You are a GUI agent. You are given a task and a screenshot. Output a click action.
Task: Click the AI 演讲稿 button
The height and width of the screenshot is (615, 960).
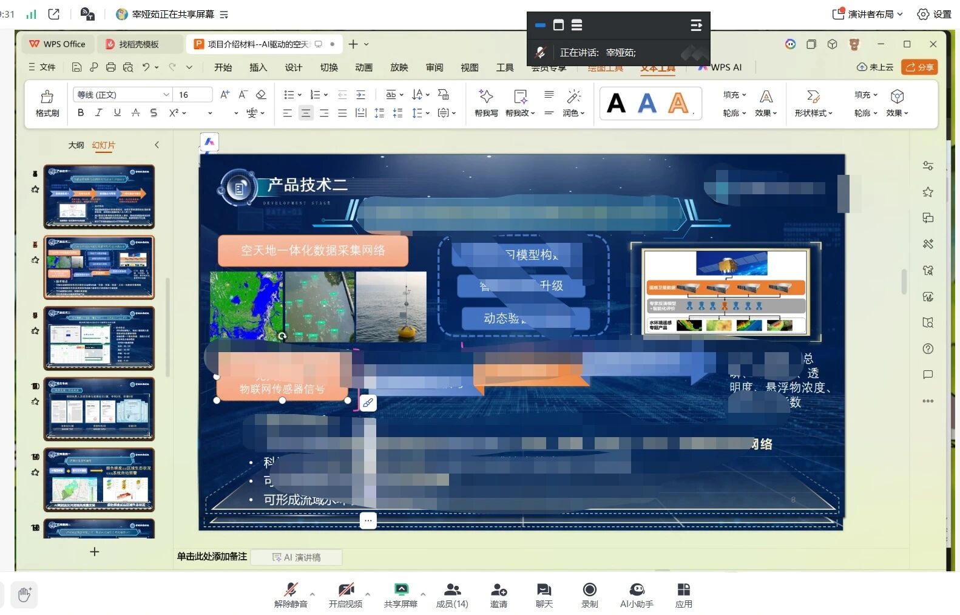296,557
